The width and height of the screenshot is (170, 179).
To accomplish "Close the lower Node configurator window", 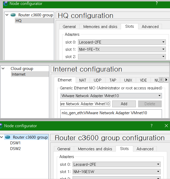I will (166, 126).
